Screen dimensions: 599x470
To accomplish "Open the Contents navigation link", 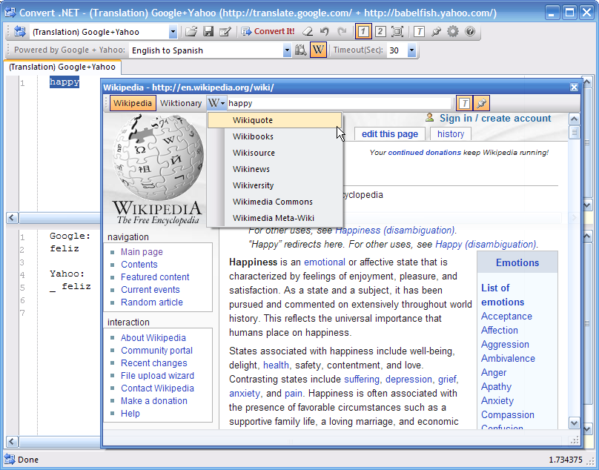I will pyautogui.click(x=139, y=265).
